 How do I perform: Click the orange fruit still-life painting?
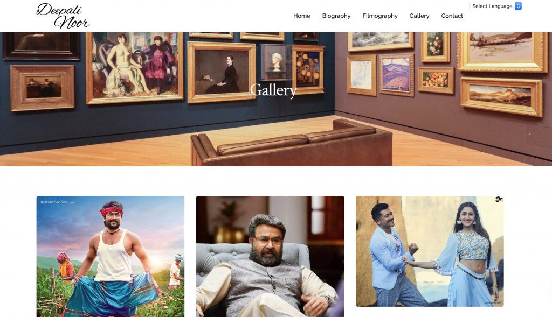(x=436, y=81)
